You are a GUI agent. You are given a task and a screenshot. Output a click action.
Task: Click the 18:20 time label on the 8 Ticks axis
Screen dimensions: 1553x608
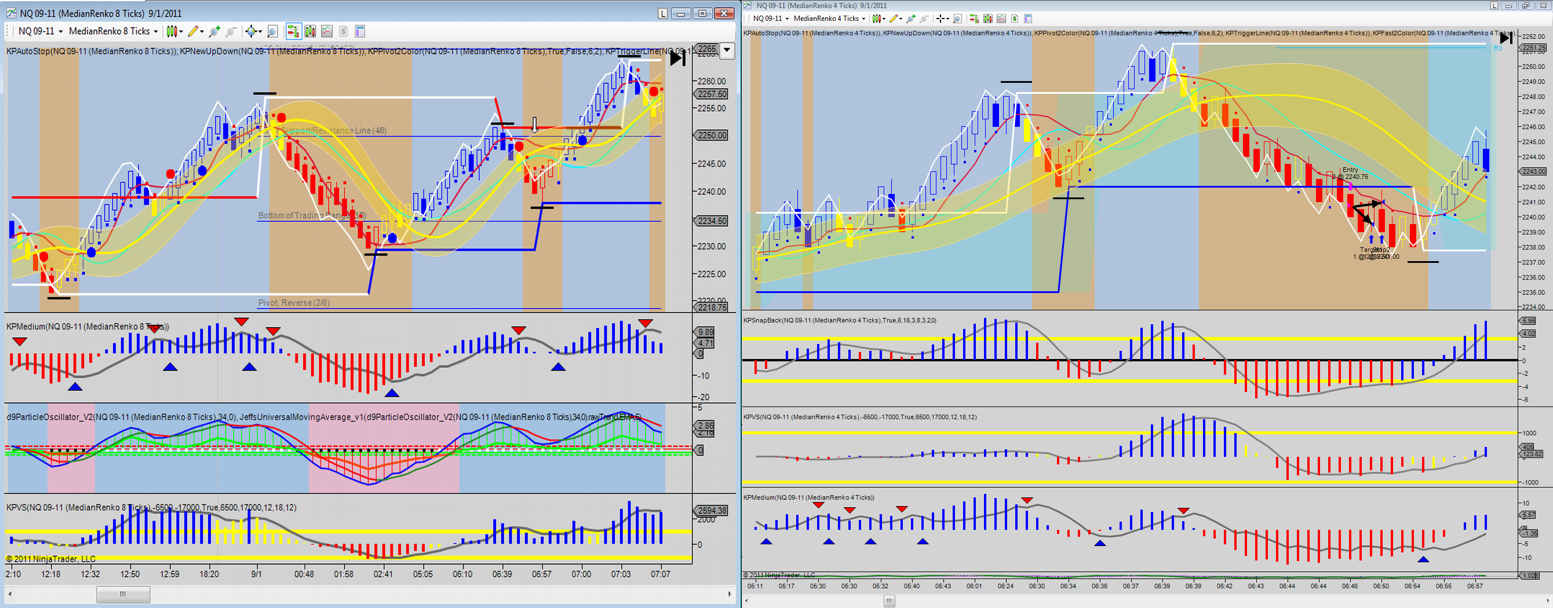[x=209, y=574]
